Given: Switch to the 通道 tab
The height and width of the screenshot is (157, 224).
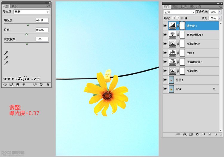Looking at the screenshot, I should pos(175,7).
